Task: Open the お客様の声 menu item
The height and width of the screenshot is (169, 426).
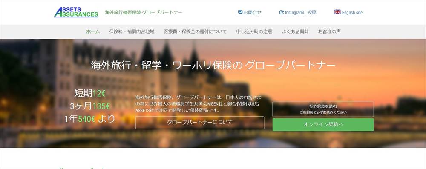Action: 329,32
